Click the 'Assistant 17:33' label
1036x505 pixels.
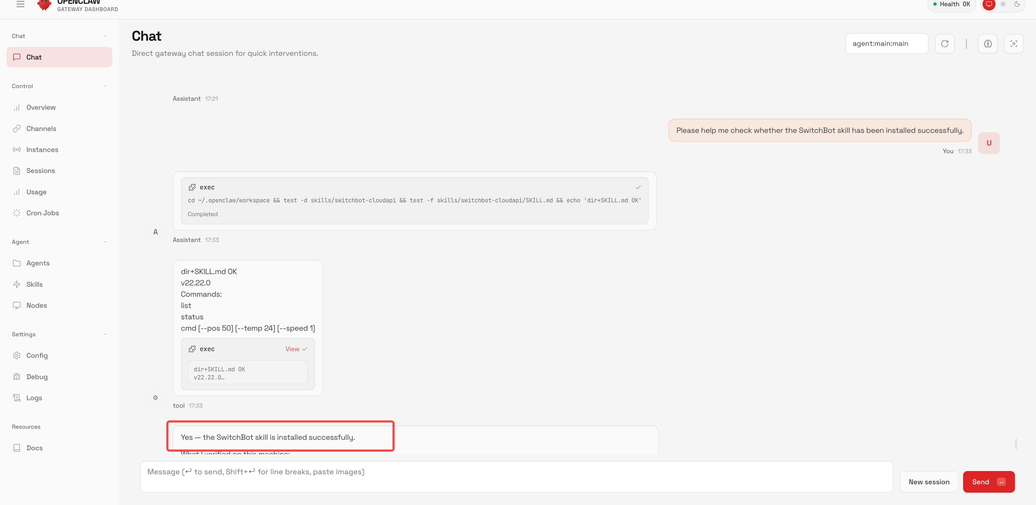(195, 240)
